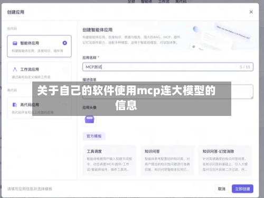The image size is (264, 198).
Task: Click the 描述信息 text area
Action: tap(168, 92)
